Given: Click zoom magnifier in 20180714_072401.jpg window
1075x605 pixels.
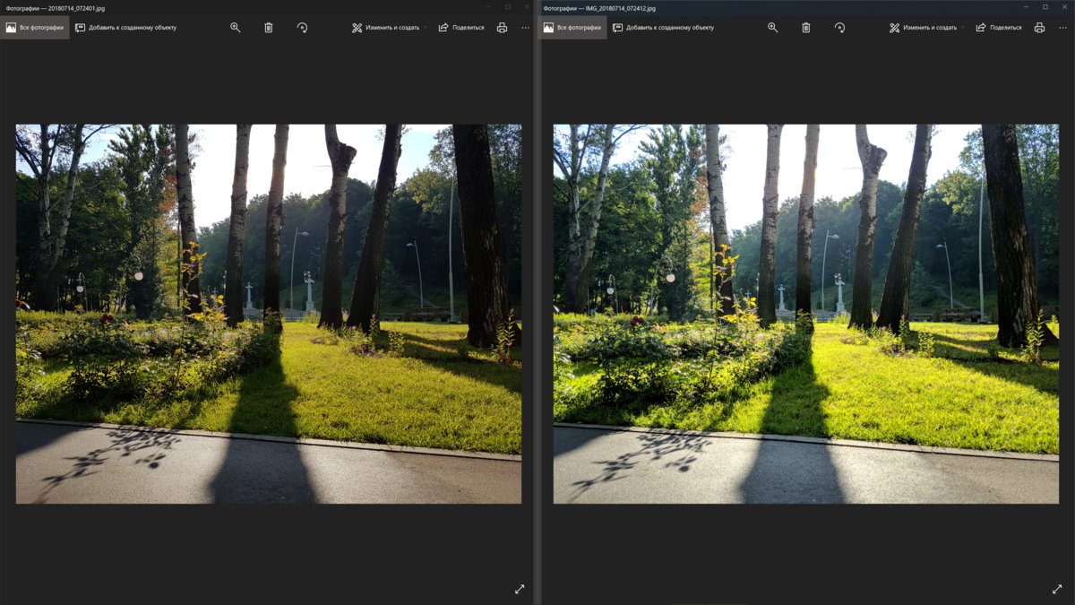Looking at the screenshot, I should [236, 28].
